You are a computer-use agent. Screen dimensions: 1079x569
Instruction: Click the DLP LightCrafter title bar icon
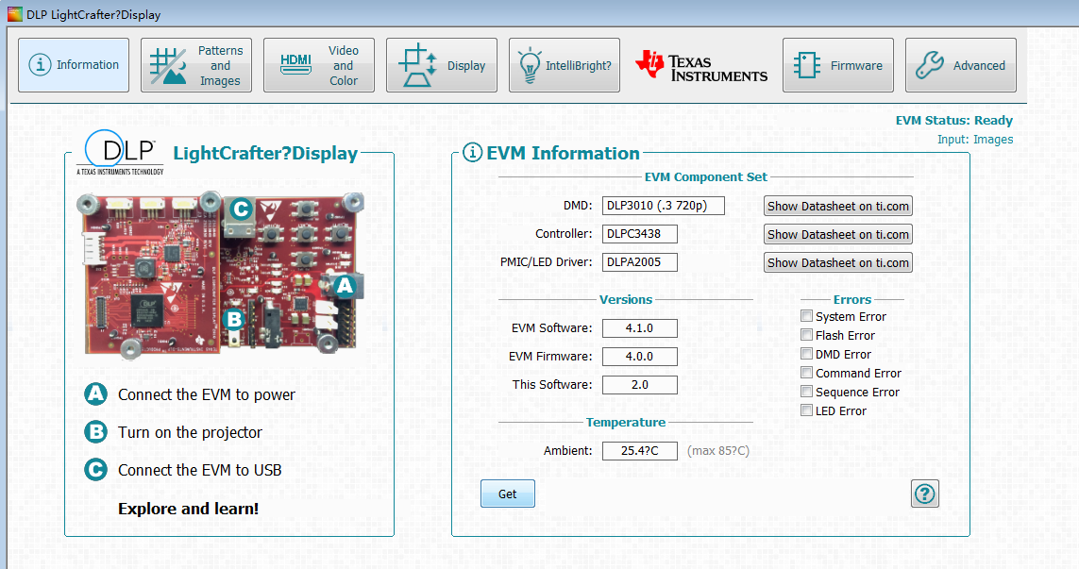tap(14, 14)
